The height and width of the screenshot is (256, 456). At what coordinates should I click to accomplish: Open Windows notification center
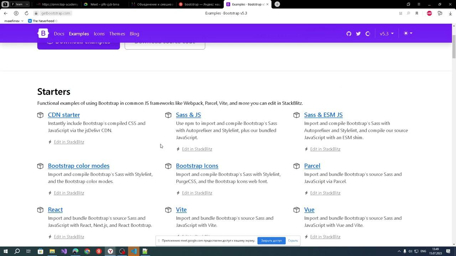(x=449, y=251)
